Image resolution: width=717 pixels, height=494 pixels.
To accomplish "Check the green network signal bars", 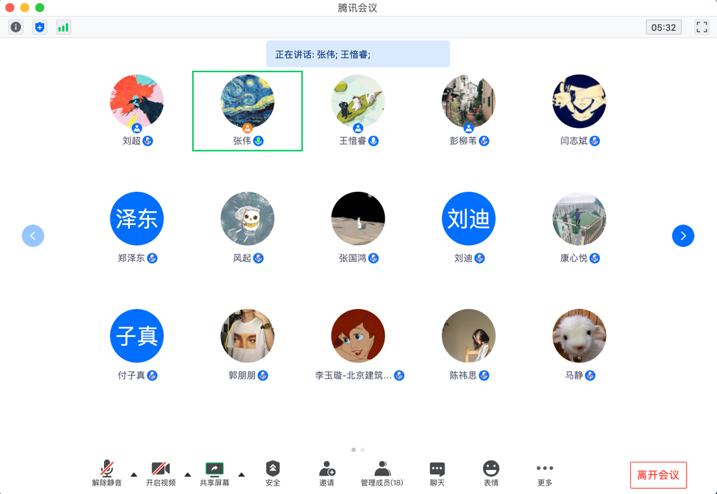I will point(63,27).
